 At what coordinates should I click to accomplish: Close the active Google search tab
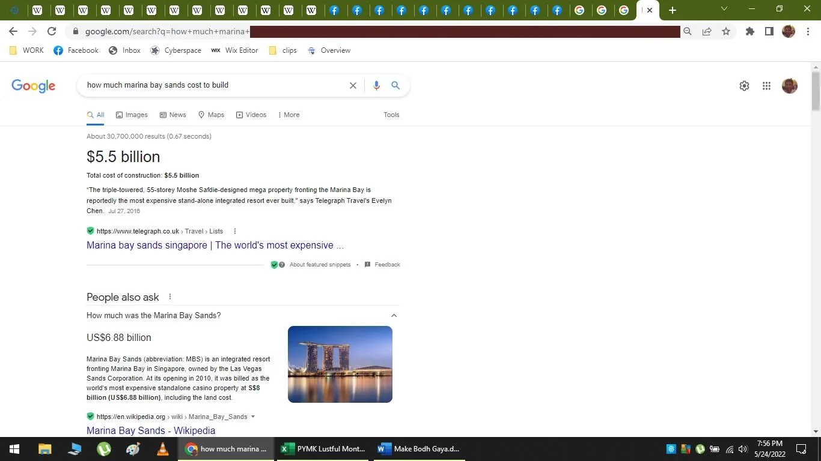pos(650,10)
